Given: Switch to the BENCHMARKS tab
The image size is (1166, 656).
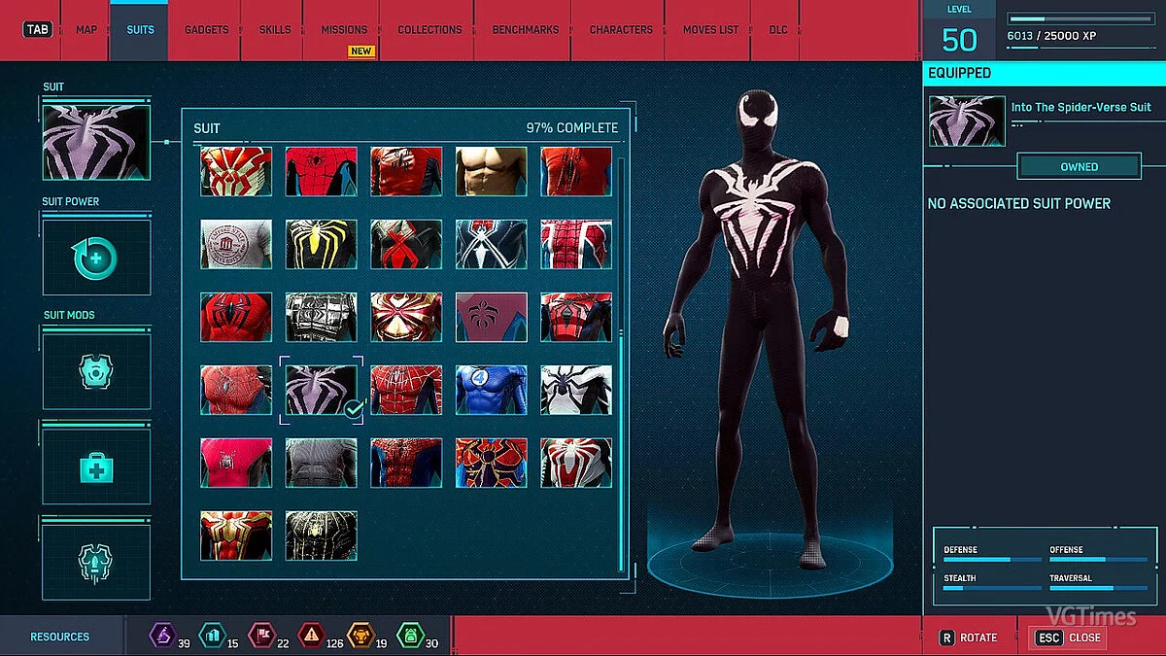Looking at the screenshot, I should point(526,30).
